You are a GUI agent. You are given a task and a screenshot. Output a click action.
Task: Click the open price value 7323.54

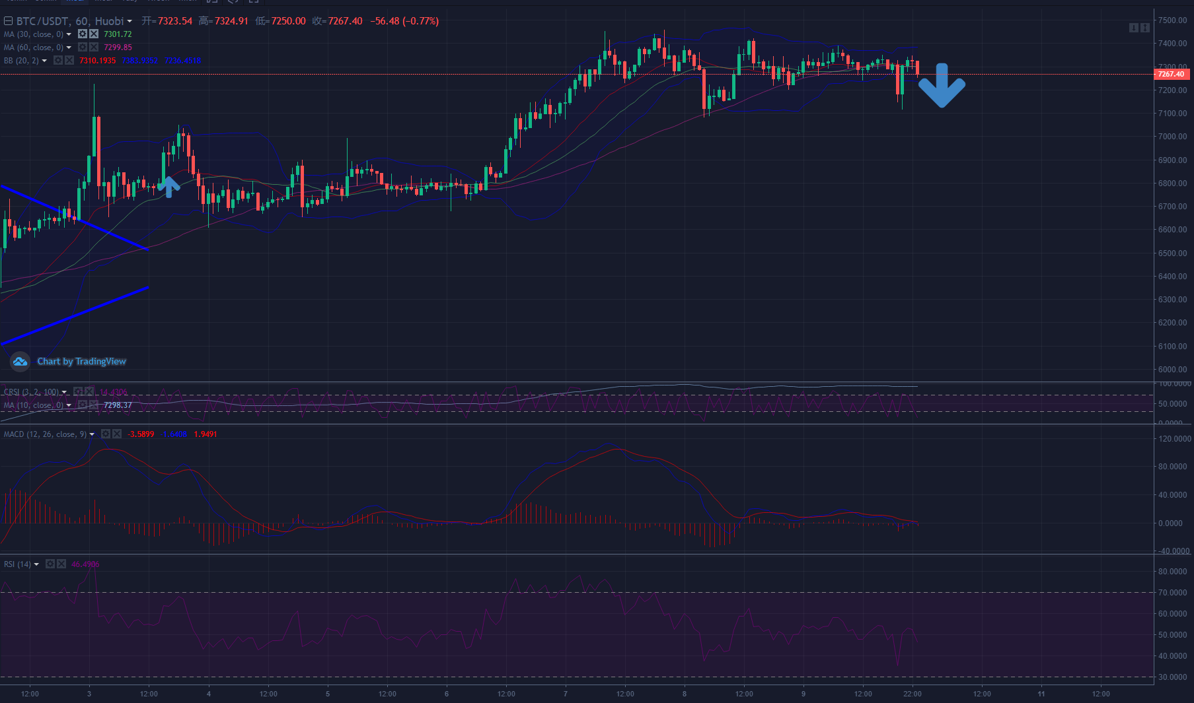[x=175, y=21]
